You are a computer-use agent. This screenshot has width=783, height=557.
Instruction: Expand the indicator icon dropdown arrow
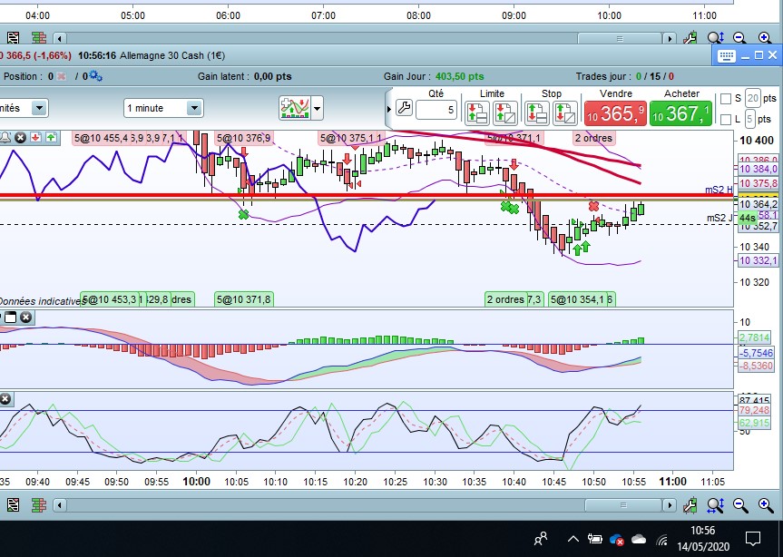[317, 109]
